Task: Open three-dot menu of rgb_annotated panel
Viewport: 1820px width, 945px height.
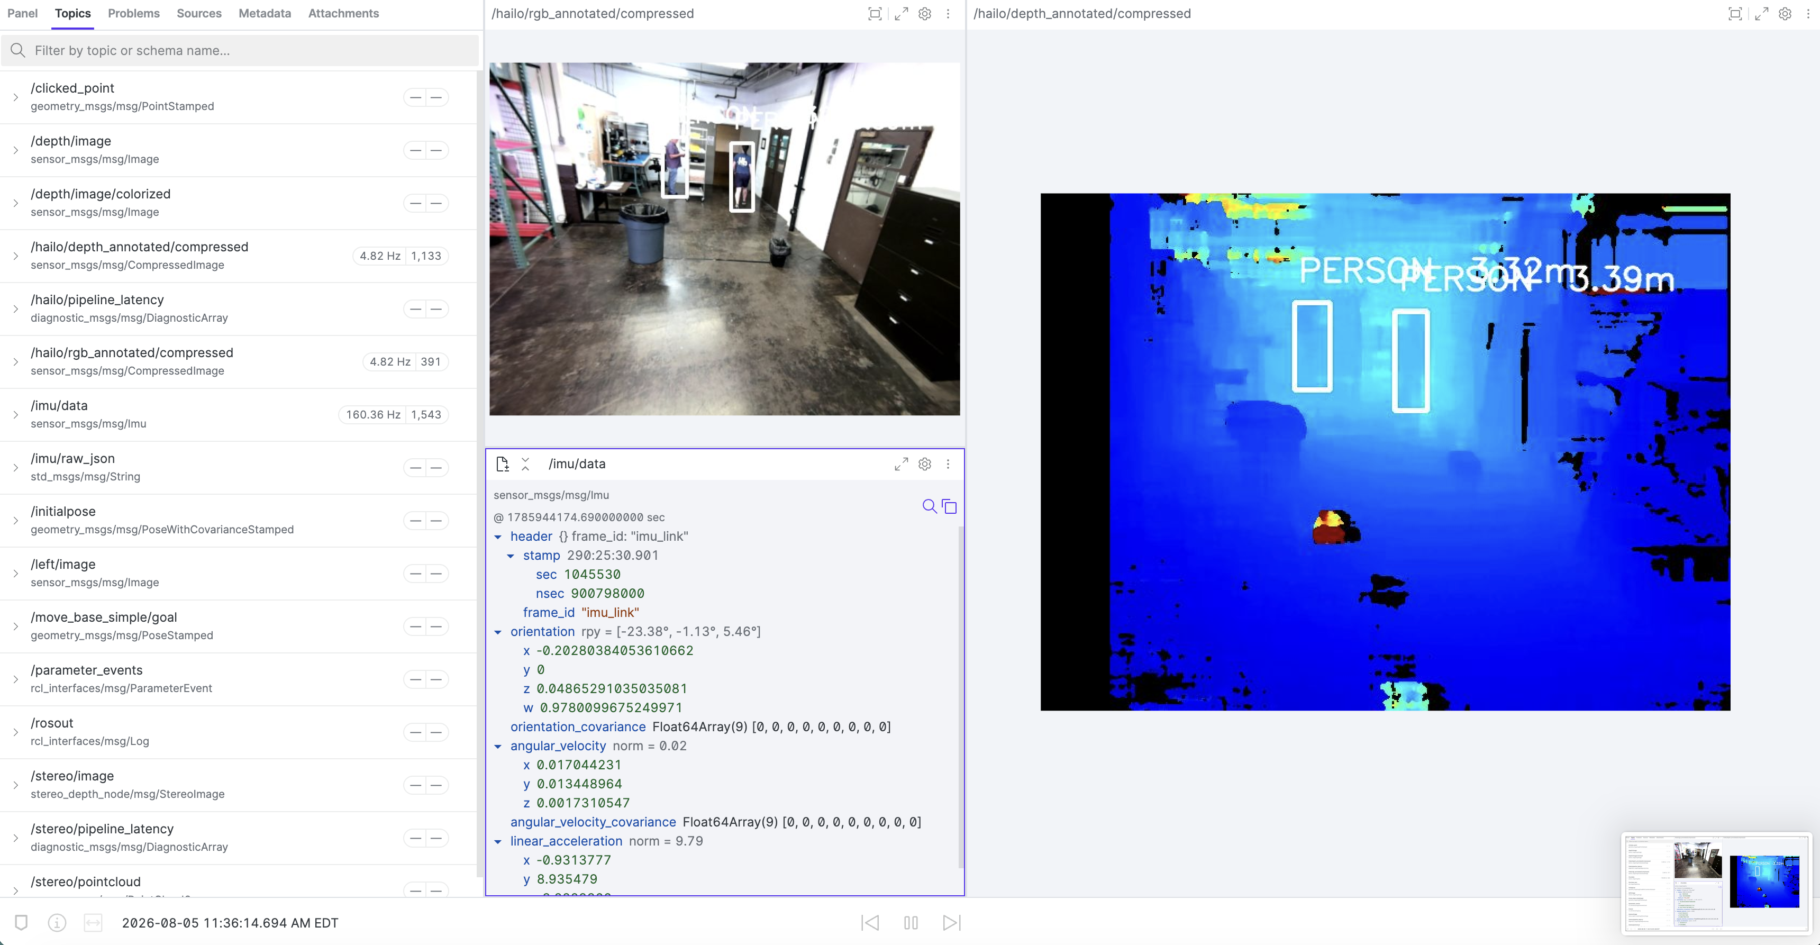Action: pyautogui.click(x=948, y=13)
